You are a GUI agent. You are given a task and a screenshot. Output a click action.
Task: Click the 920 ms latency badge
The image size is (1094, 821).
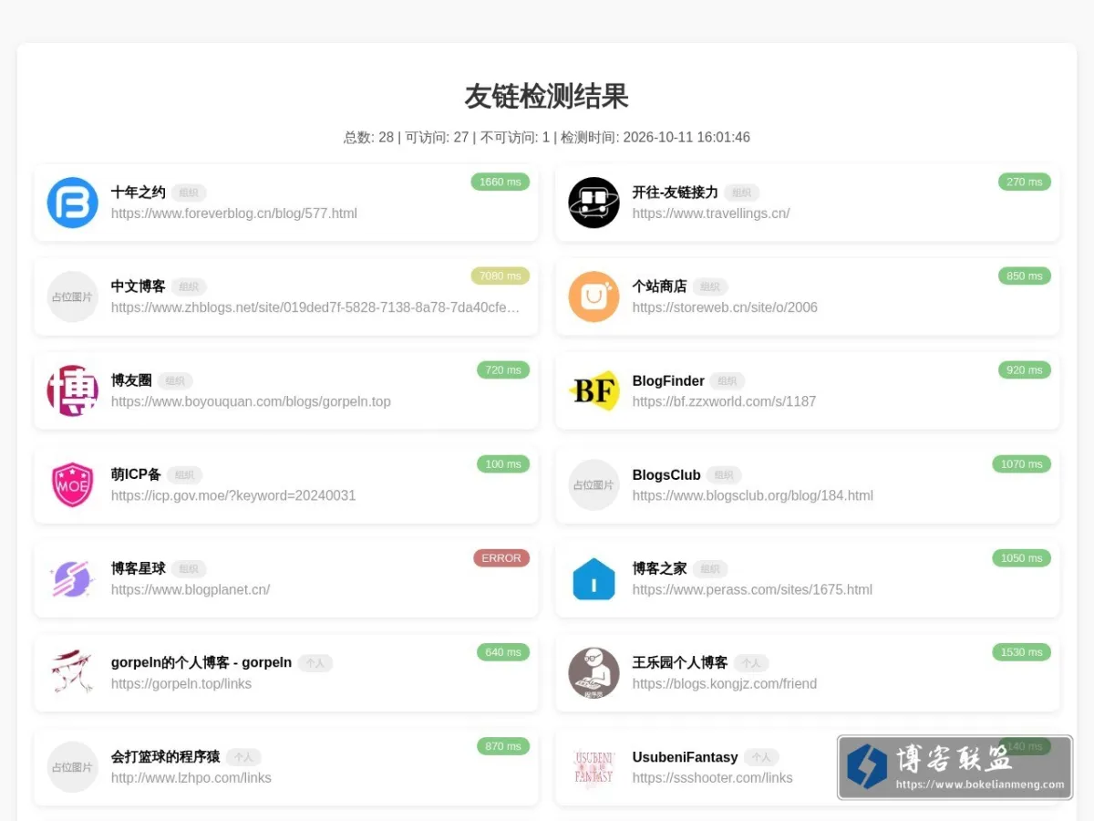click(1025, 369)
